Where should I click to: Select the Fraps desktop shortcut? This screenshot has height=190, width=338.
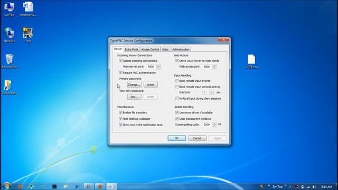pos(27,35)
